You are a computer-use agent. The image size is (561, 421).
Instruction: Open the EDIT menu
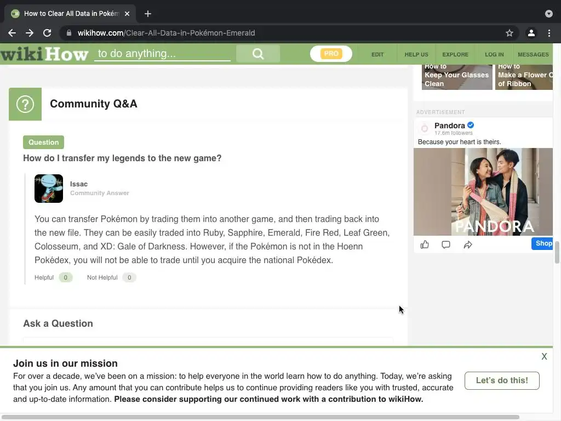coord(377,54)
